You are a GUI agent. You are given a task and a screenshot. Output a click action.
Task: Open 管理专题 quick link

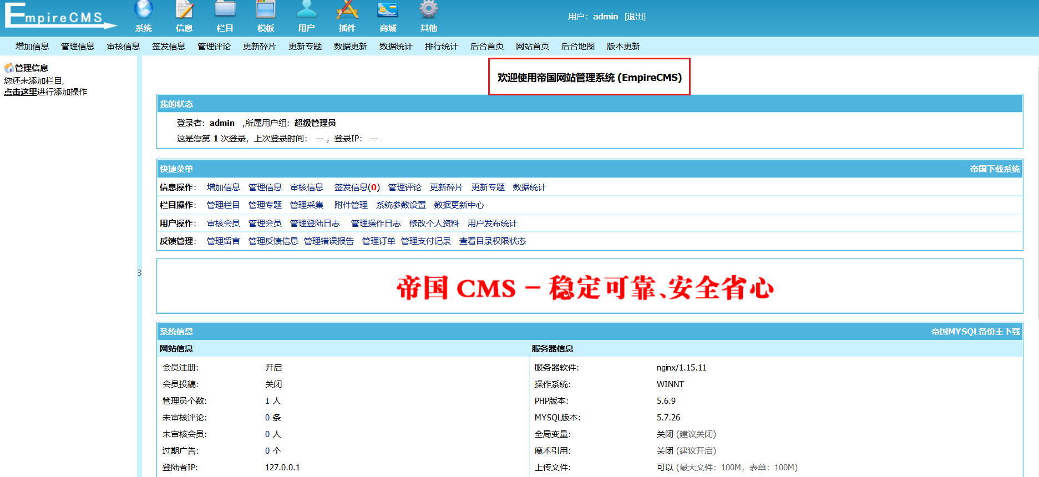tap(265, 205)
